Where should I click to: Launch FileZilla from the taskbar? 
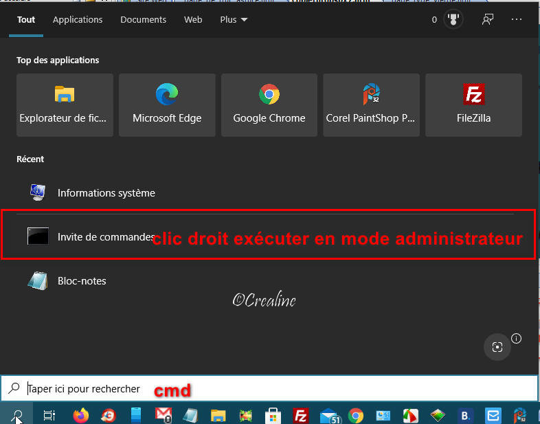coord(300,415)
